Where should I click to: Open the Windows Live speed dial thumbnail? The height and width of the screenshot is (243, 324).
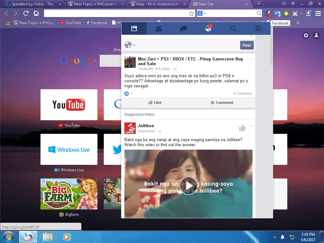tap(69, 149)
